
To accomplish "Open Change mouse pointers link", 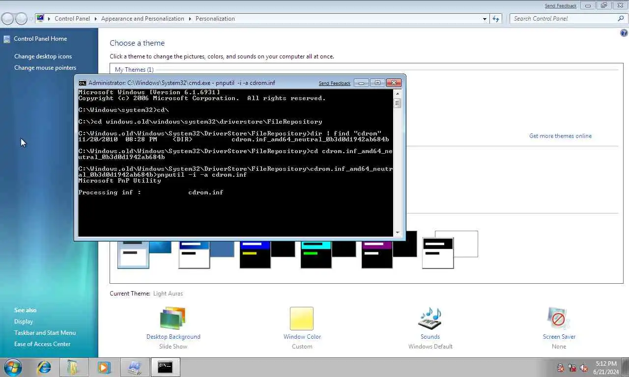I will 45,68.
